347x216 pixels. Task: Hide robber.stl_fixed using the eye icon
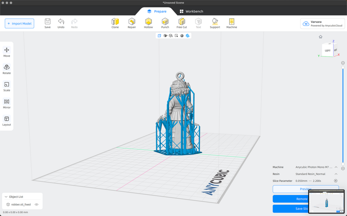[37, 204]
